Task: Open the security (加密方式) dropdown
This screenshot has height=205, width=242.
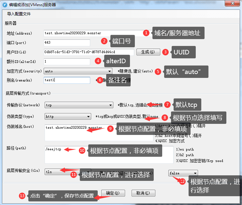Action: pyautogui.click(x=78, y=71)
